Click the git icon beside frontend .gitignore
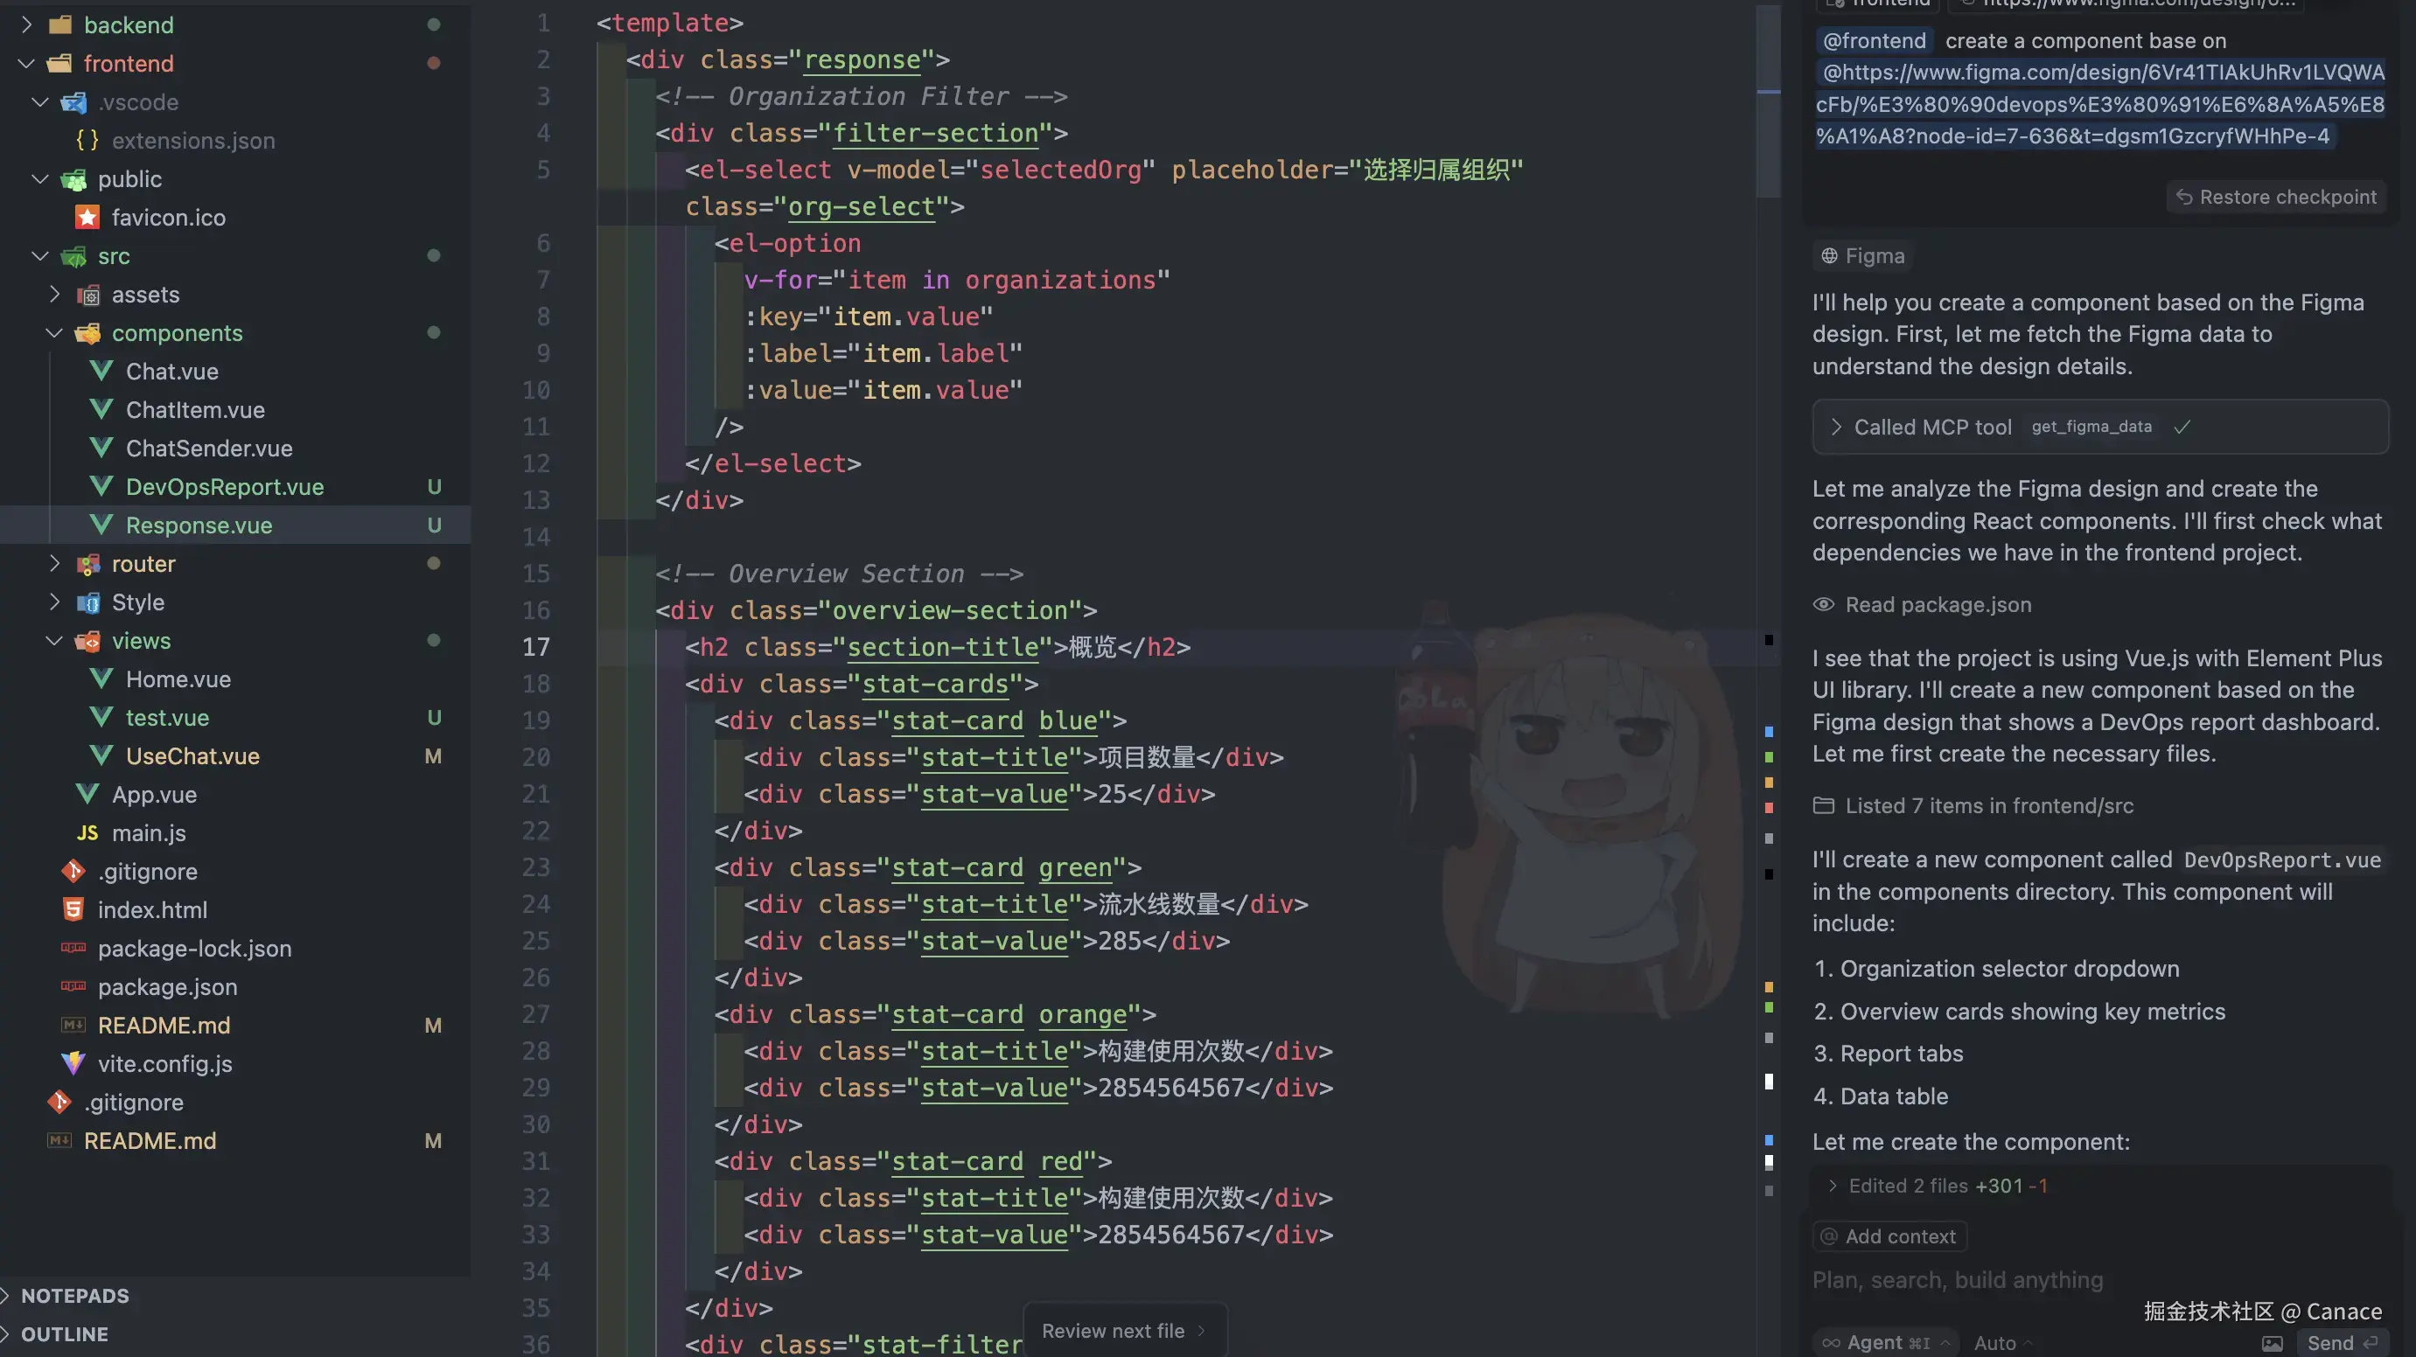This screenshot has width=2416, height=1357. [73, 871]
